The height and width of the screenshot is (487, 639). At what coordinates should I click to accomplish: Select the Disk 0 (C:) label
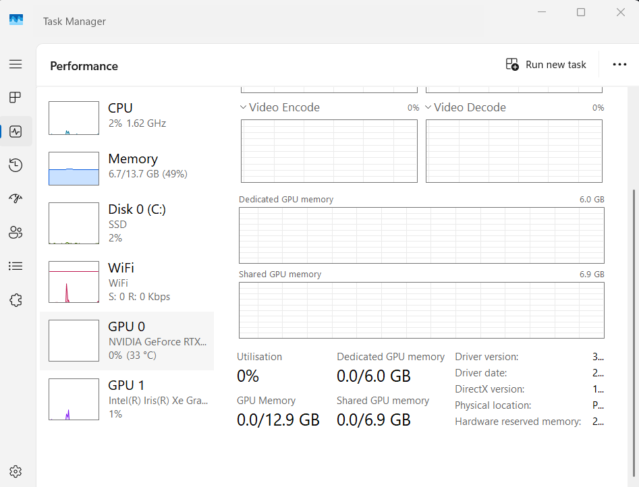click(x=137, y=209)
